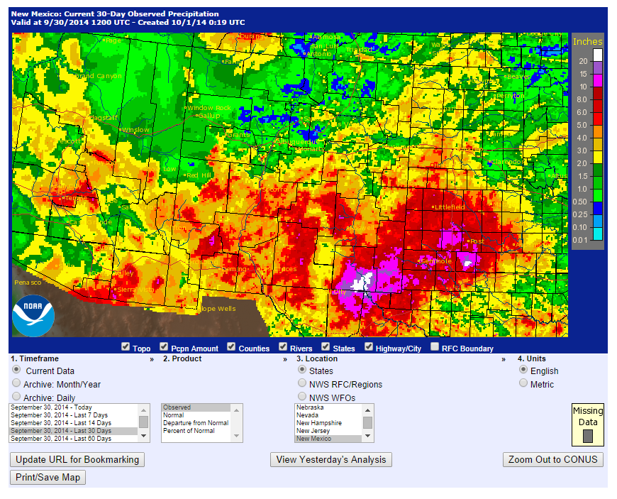Click the Zoom Out to CONUS button
Viewport: 617px width, 499px height.
pos(552,459)
